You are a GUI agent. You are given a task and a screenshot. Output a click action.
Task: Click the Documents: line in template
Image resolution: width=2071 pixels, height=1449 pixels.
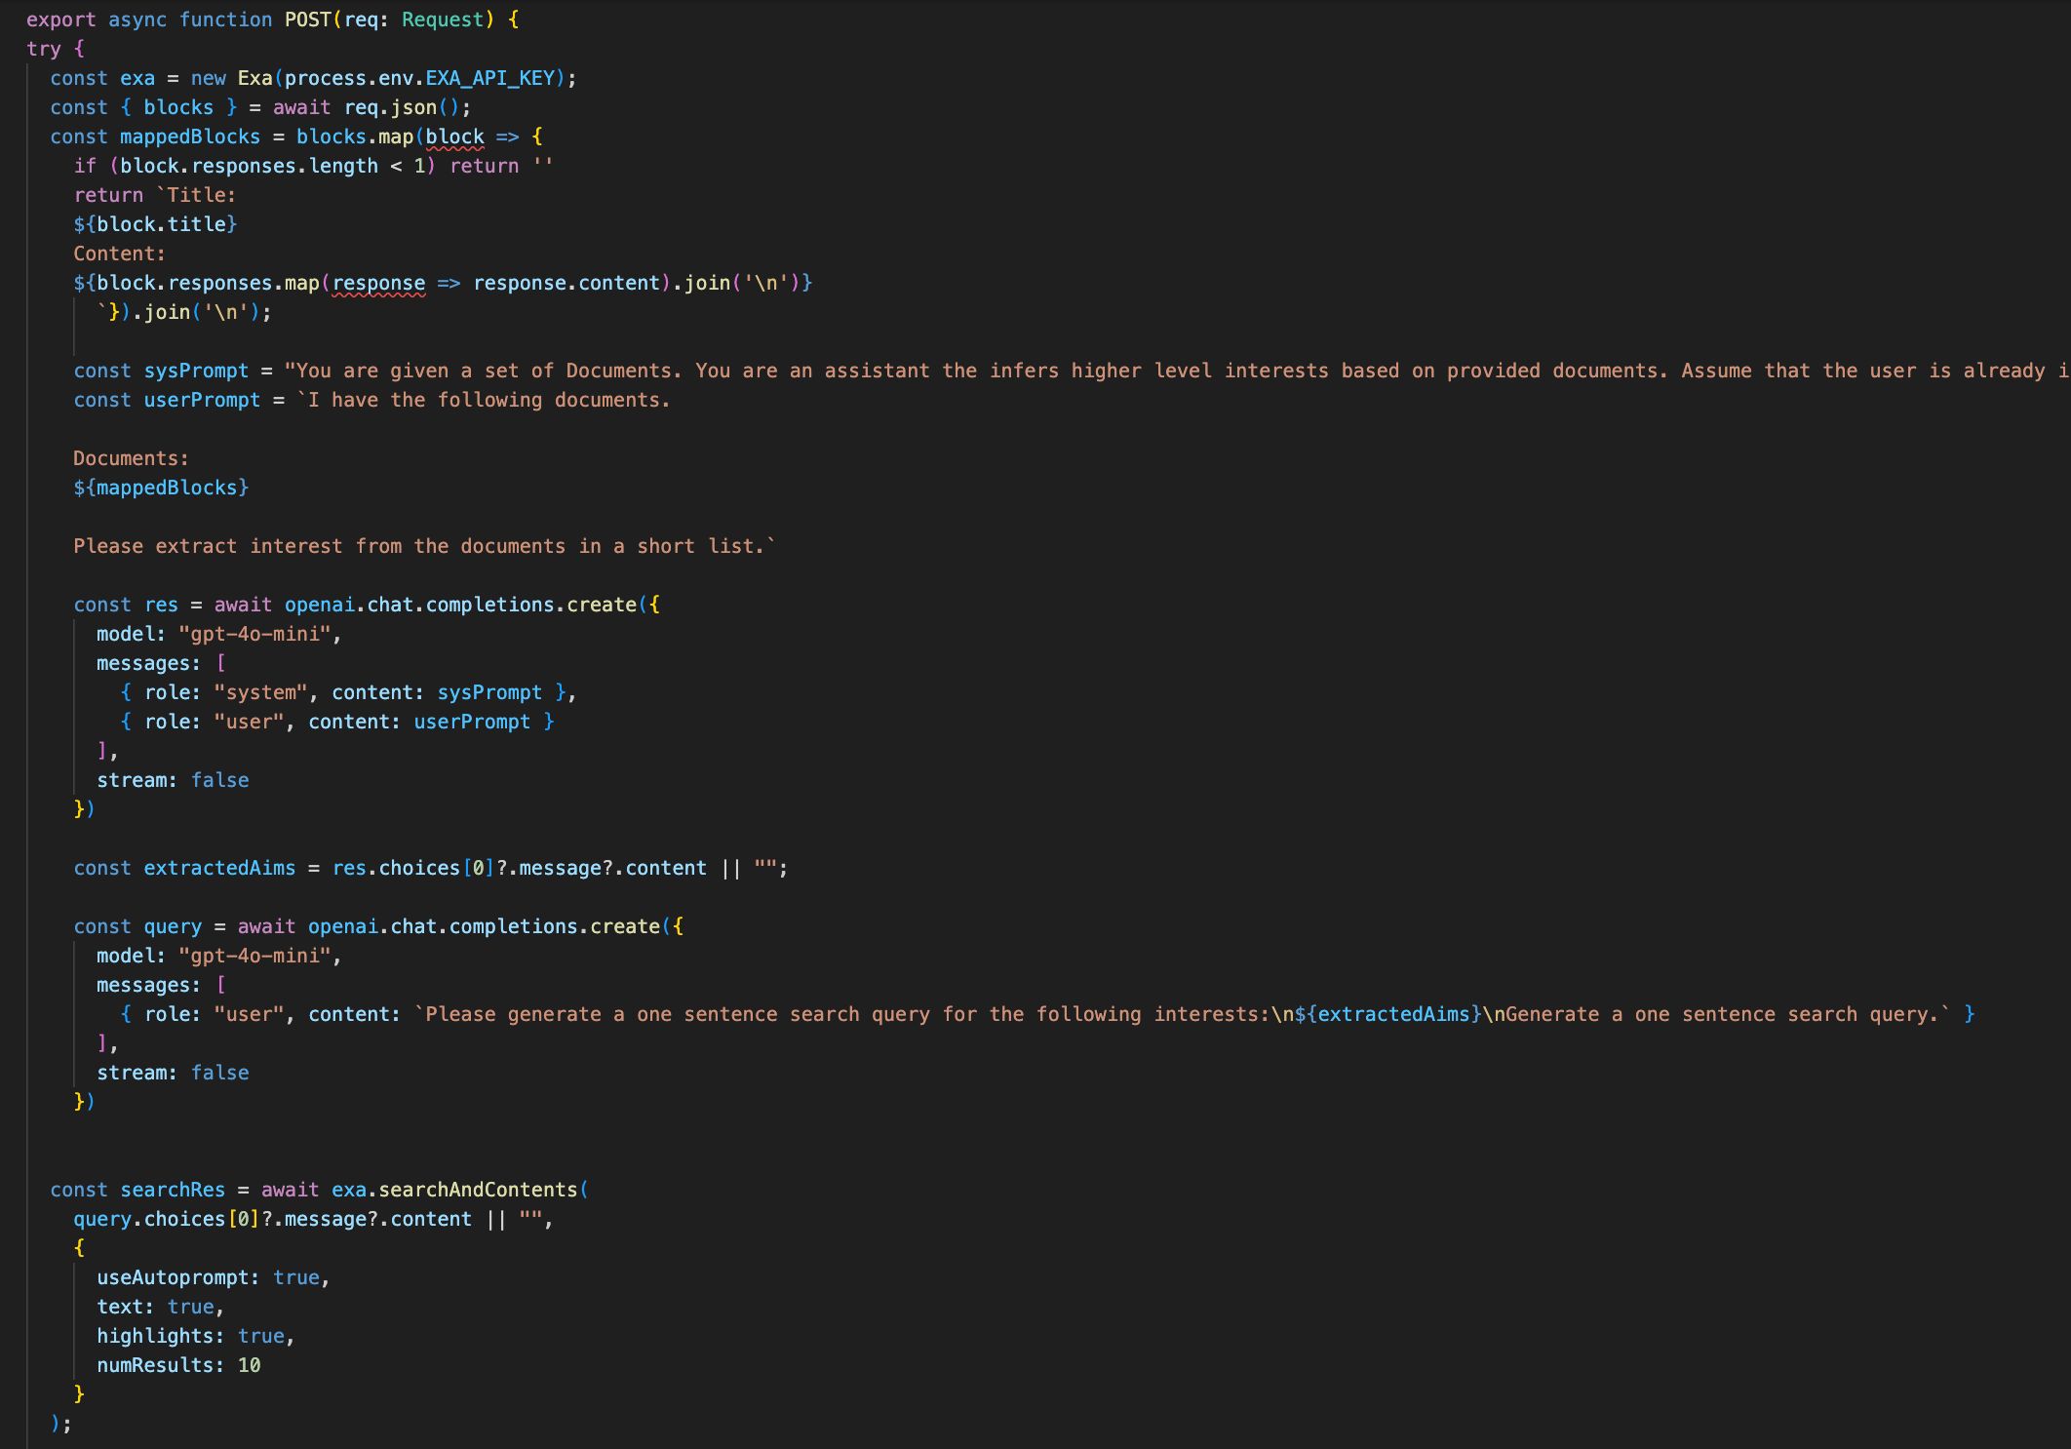pos(131,458)
